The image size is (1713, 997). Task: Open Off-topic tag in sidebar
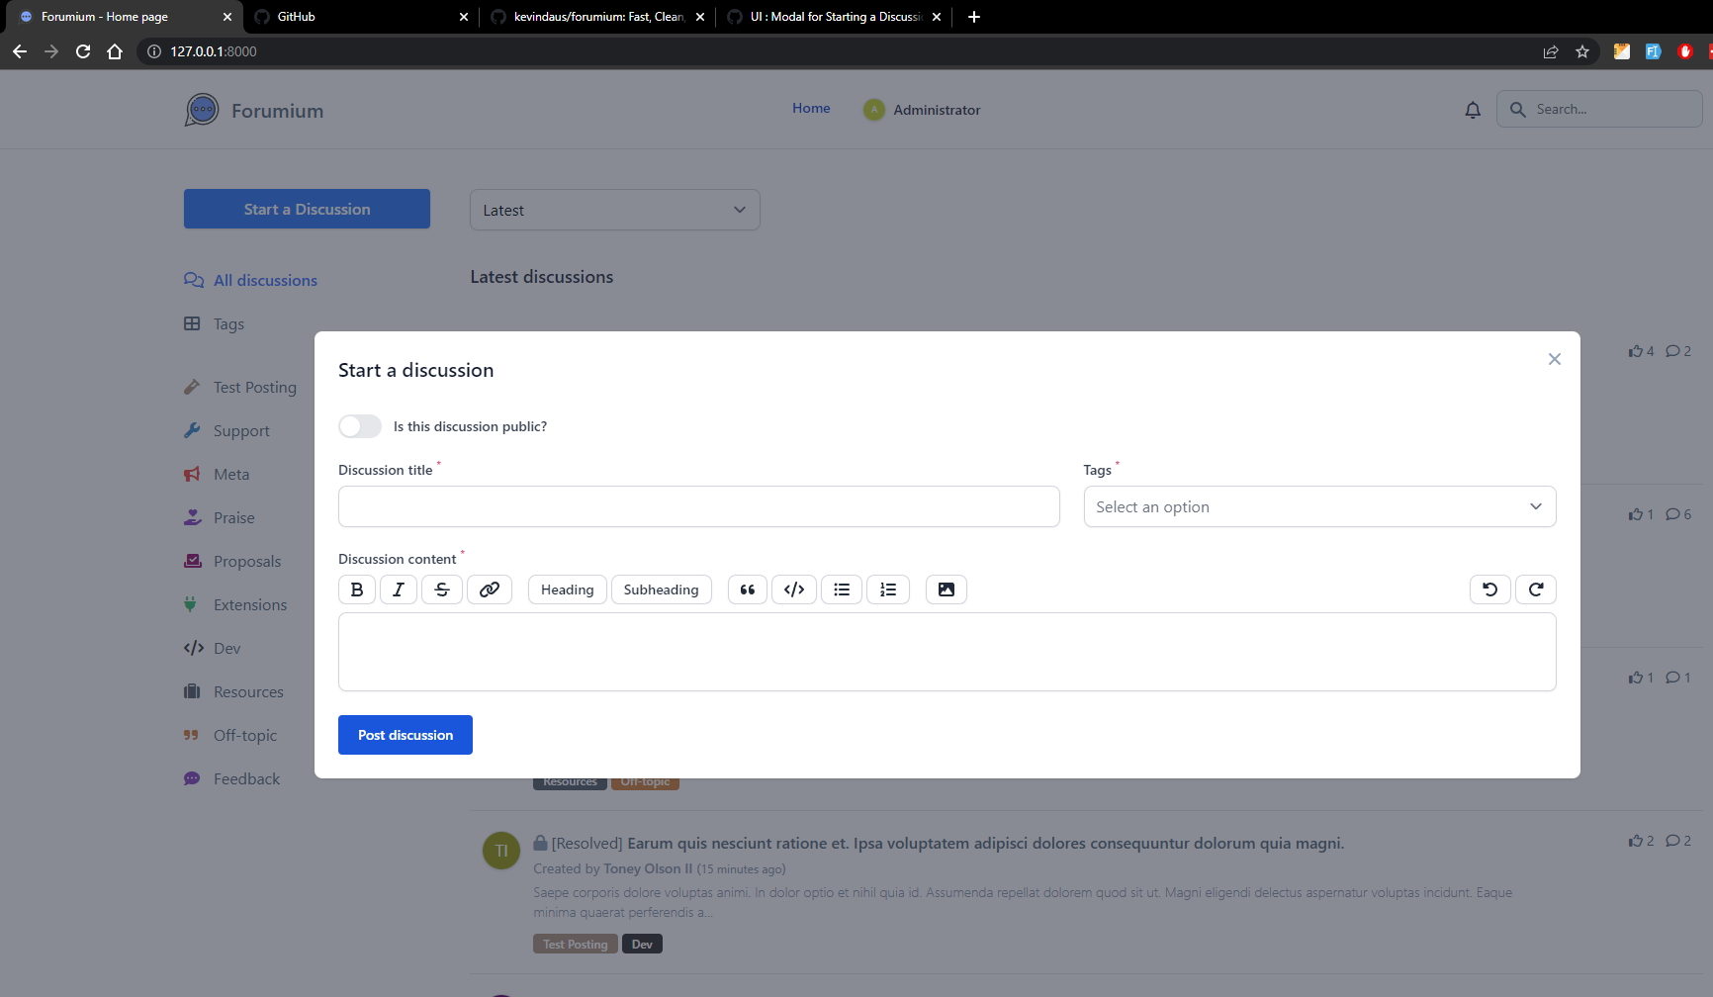(x=231, y=736)
